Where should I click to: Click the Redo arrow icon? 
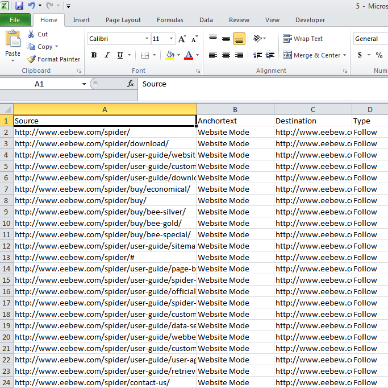click(50, 5)
